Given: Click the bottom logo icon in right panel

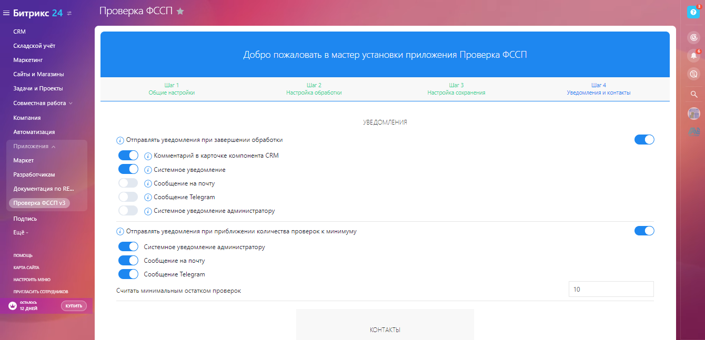Looking at the screenshot, I should (x=693, y=132).
